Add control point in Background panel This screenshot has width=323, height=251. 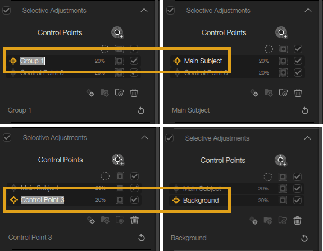click(x=281, y=160)
